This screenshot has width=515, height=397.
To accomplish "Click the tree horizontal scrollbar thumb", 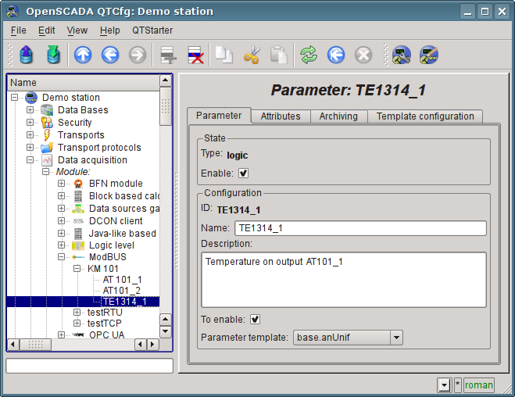I will tap(35, 345).
